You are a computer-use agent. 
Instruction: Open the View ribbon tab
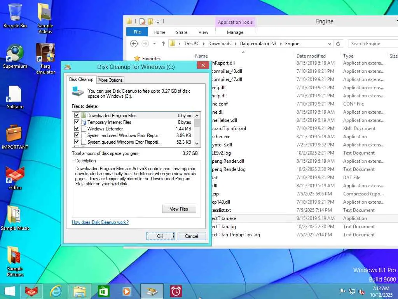tap(203, 32)
